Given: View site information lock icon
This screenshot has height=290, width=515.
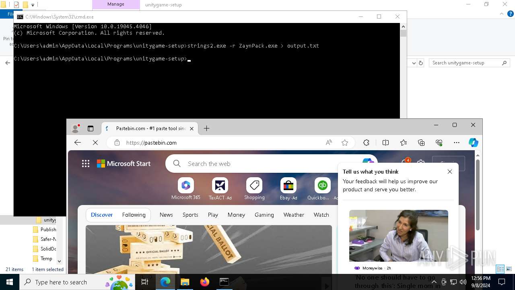Looking at the screenshot, I should [117, 143].
